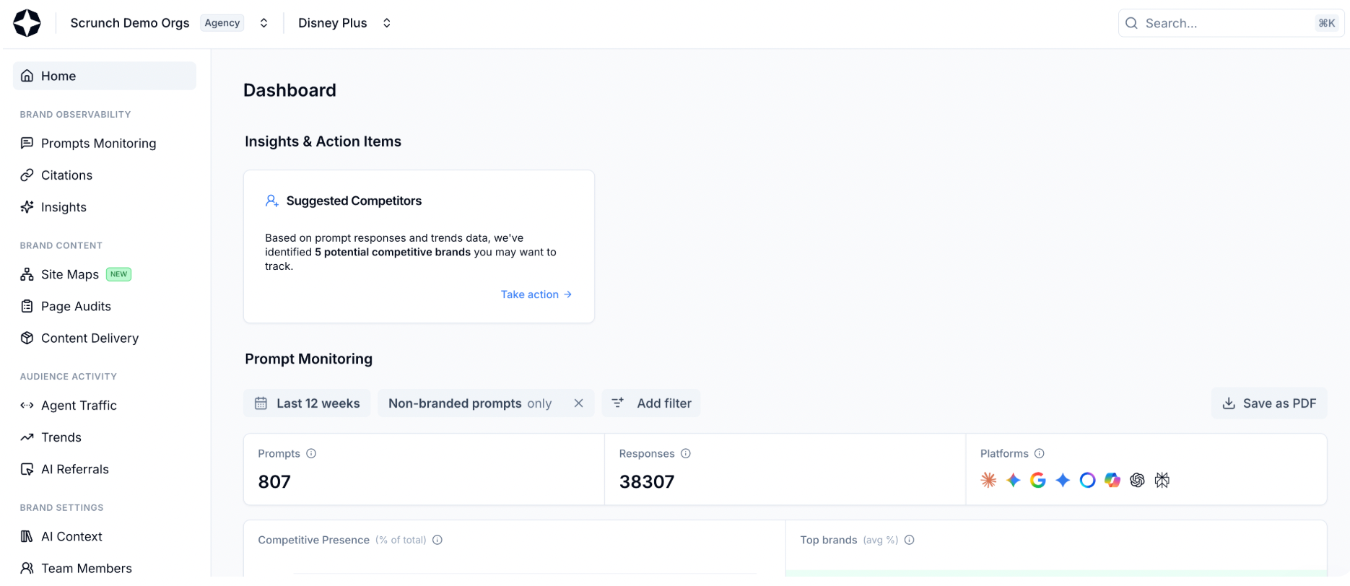1350x586 pixels.
Task: Expand the Scrunch Demo Orgs organization switcher
Action: (264, 23)
